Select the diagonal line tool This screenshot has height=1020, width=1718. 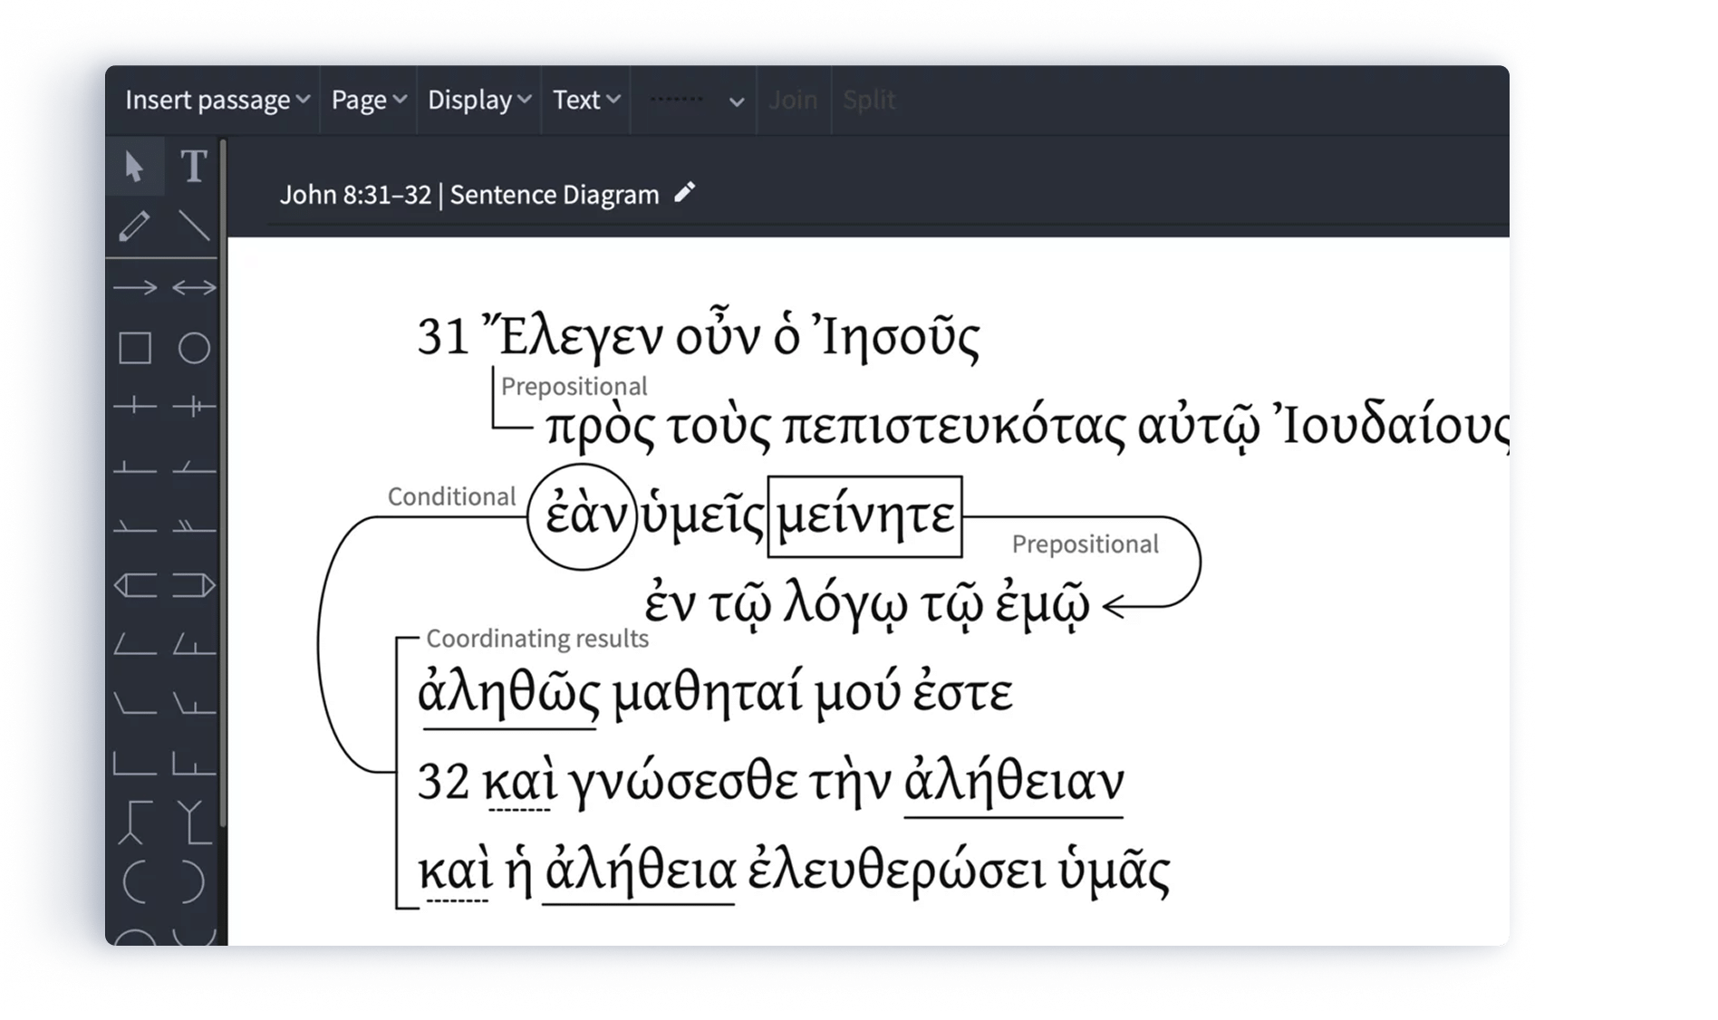click(x=193, y=226)
